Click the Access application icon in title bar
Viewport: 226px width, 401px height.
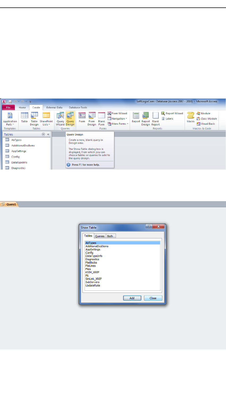point(4,102)
